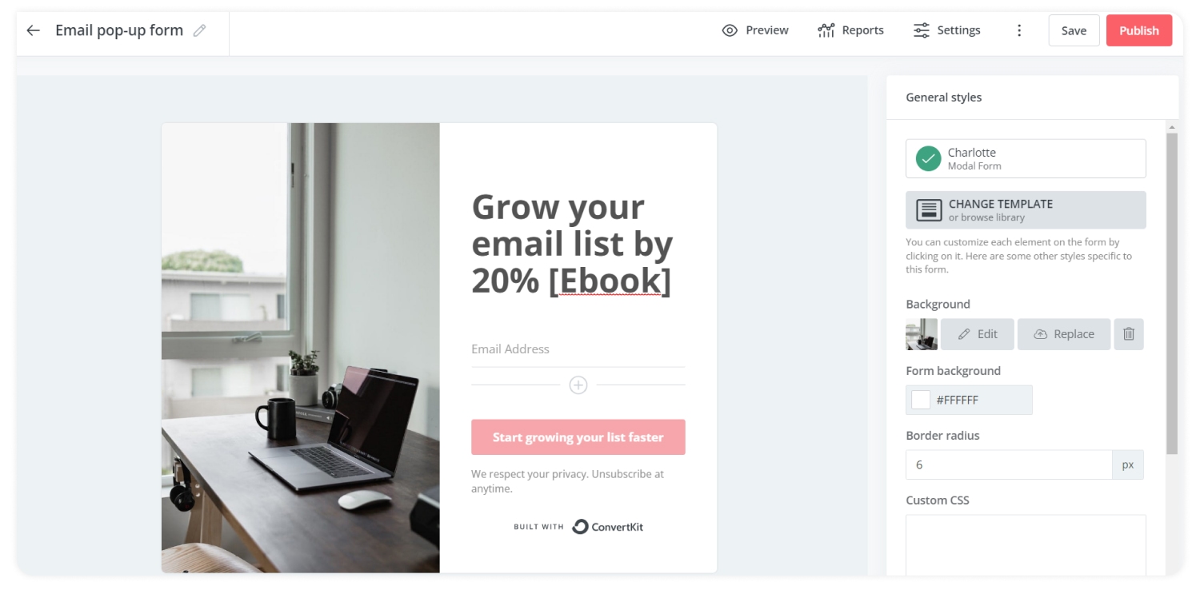Image resolution: width=1200 pixels, height=594 pixels.
Task: Click the Change Template button
Action: point(1026,210)
